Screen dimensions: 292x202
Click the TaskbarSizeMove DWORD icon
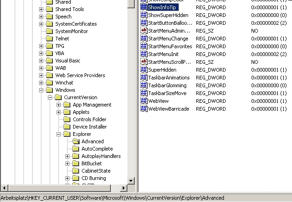tap(144, 93)
